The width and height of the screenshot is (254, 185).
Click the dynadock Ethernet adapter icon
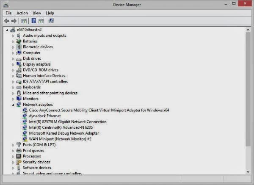pos(25,116)
